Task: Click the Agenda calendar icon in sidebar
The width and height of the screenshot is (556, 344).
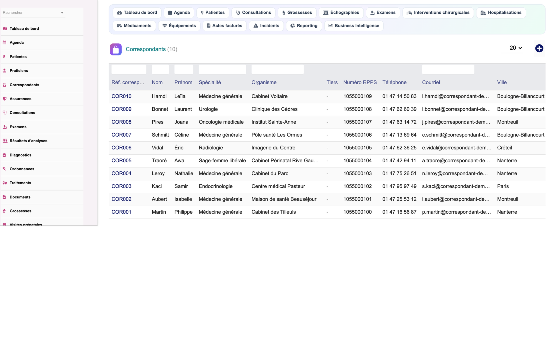Action: [x=5, y=43]
